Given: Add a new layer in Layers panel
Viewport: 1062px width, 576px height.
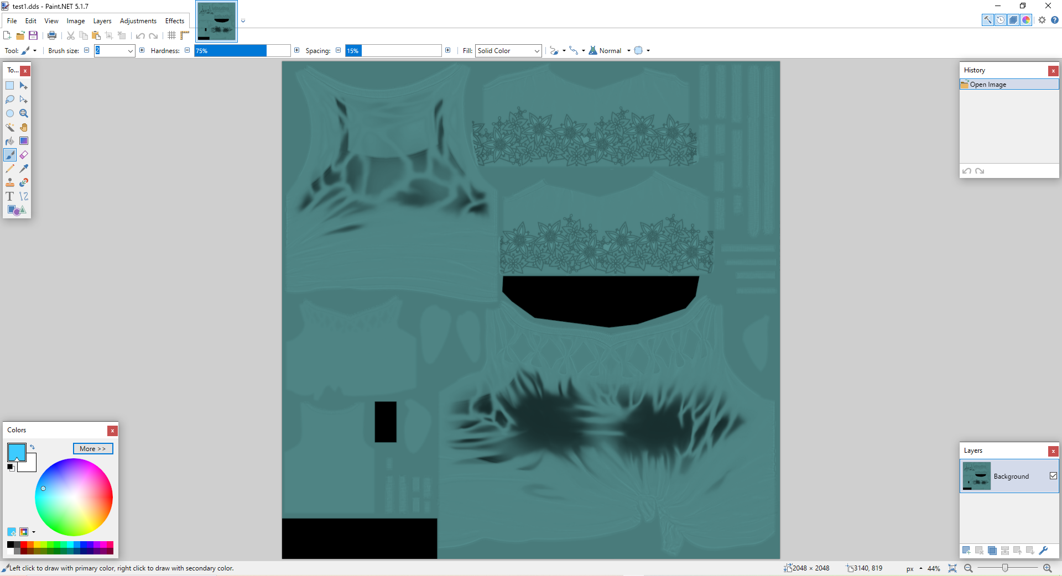Looking at the screenshot, I should pyautogui.click(x=966, y=551).
